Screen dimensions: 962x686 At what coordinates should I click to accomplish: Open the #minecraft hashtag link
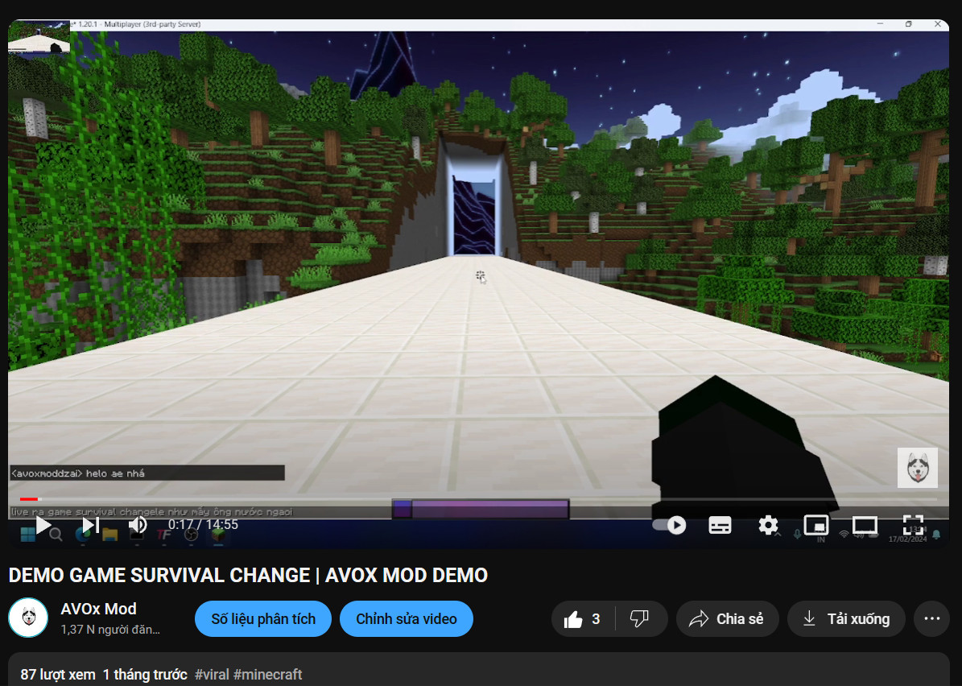click(268, 675)
